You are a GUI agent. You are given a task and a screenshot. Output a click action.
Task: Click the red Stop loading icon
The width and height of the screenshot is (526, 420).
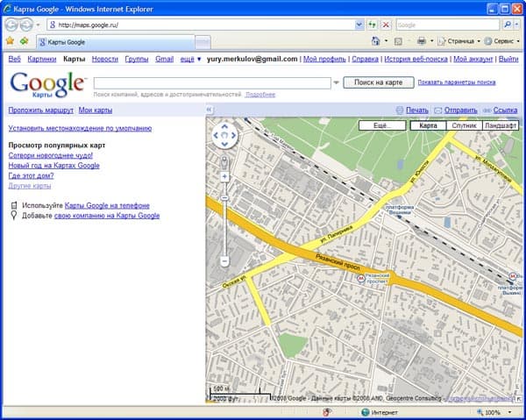click(x=386, y=25)
